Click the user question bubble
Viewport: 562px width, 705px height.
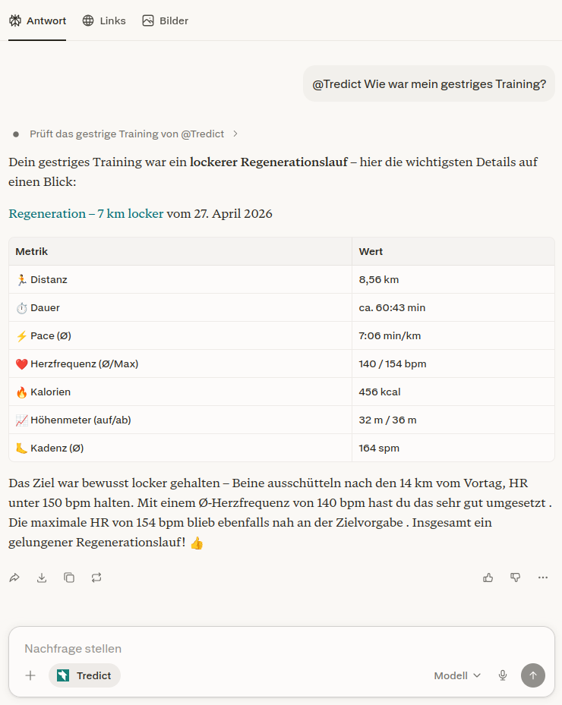[x=428, y=83]
